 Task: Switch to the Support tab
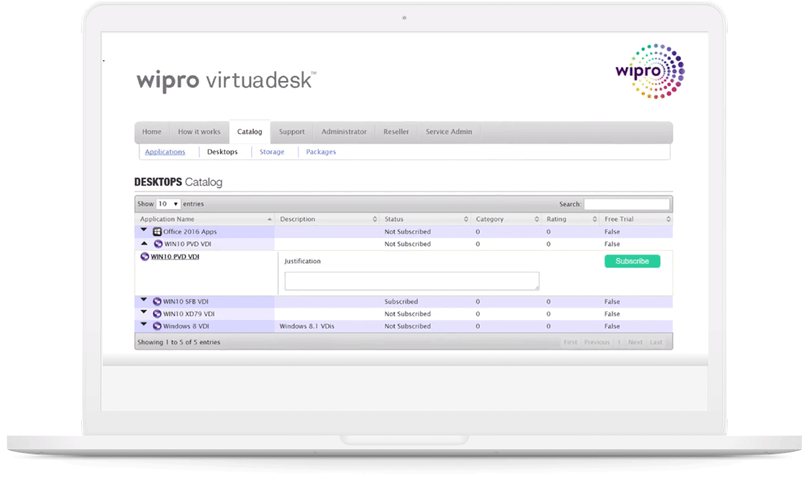(x=291, y=132)
